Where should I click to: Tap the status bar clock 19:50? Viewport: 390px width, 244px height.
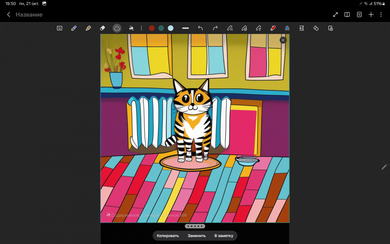point(11,4)
